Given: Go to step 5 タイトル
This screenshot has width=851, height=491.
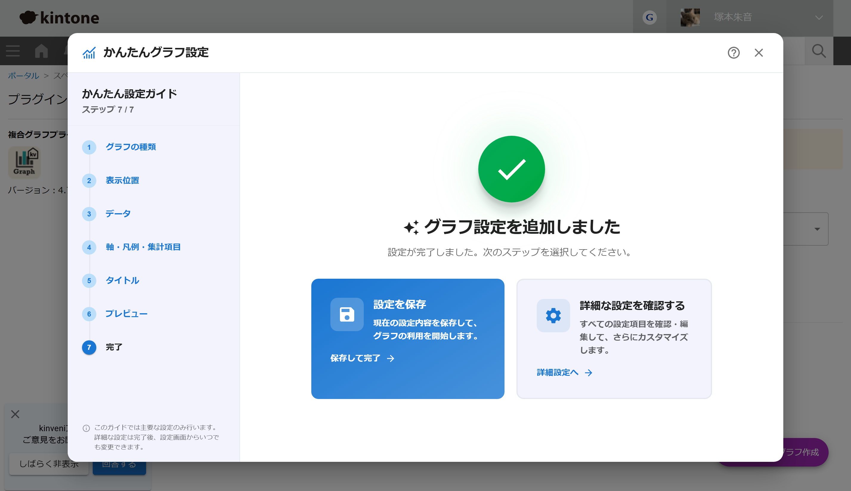Looking at the screenshot, I should point(122,280).
